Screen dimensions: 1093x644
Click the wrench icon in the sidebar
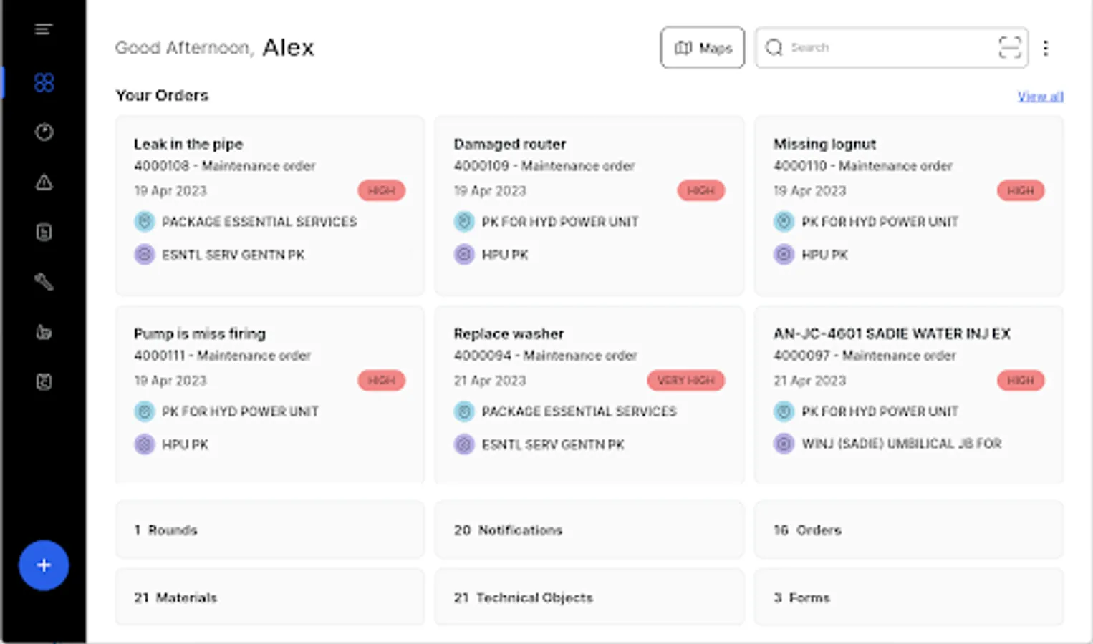tap(44, 282)
